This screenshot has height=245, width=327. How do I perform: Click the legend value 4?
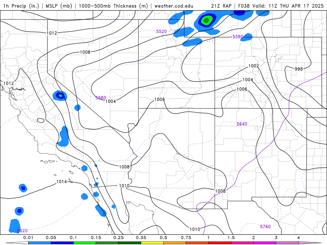click(299, 238)
